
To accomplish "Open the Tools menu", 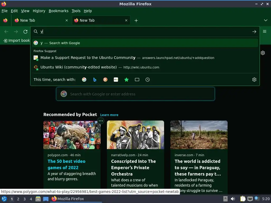I will tap(76, 11).
